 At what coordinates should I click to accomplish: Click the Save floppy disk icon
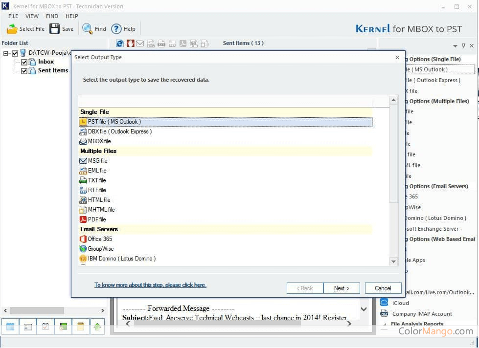point(55,29)
